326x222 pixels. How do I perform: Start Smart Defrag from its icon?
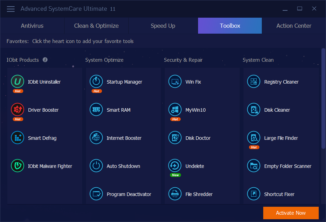tap(17, 138)
